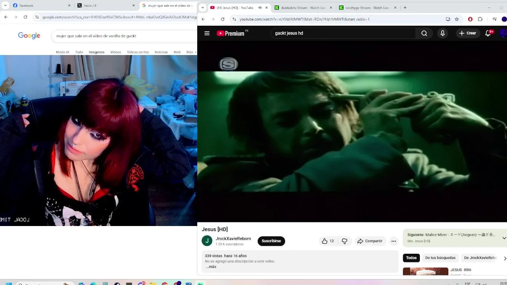The image size is (507, 285).
Task: Open the JESUS -RRII- suggested video thumbnail
Action: pos(425,272)
